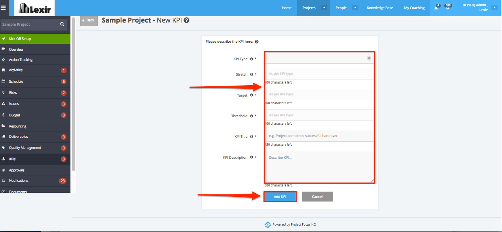Expand the People dropdown arrow
The image size is (502, 232).
(x=355, y=8)
